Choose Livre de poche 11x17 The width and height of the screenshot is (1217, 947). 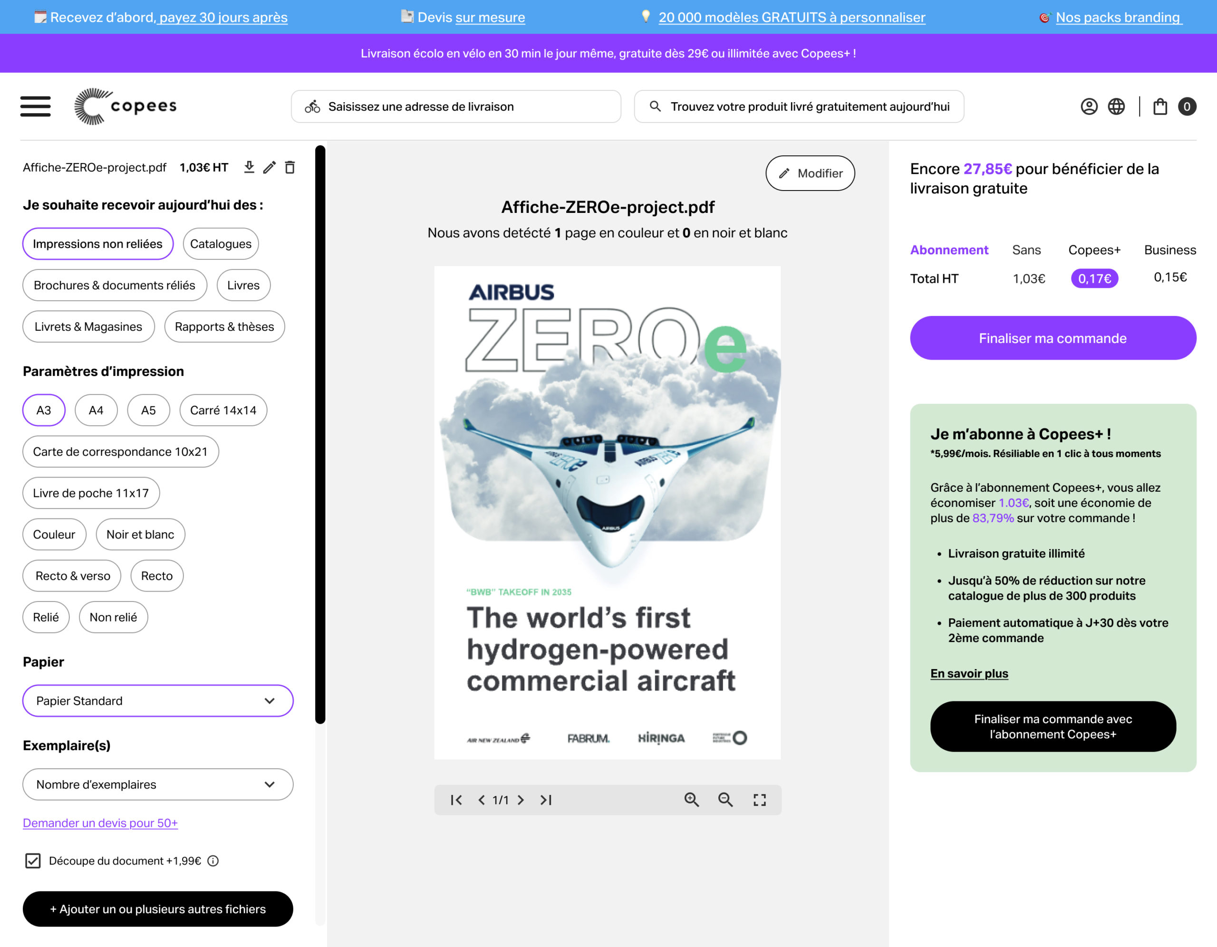click(x=91, y=493)
